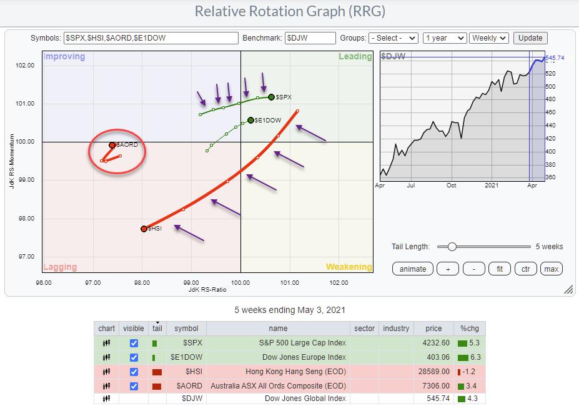This screenshot has height=416, width=579.
Task: Uncheck $HSI visible checkbox
Action: click(134, 372)
